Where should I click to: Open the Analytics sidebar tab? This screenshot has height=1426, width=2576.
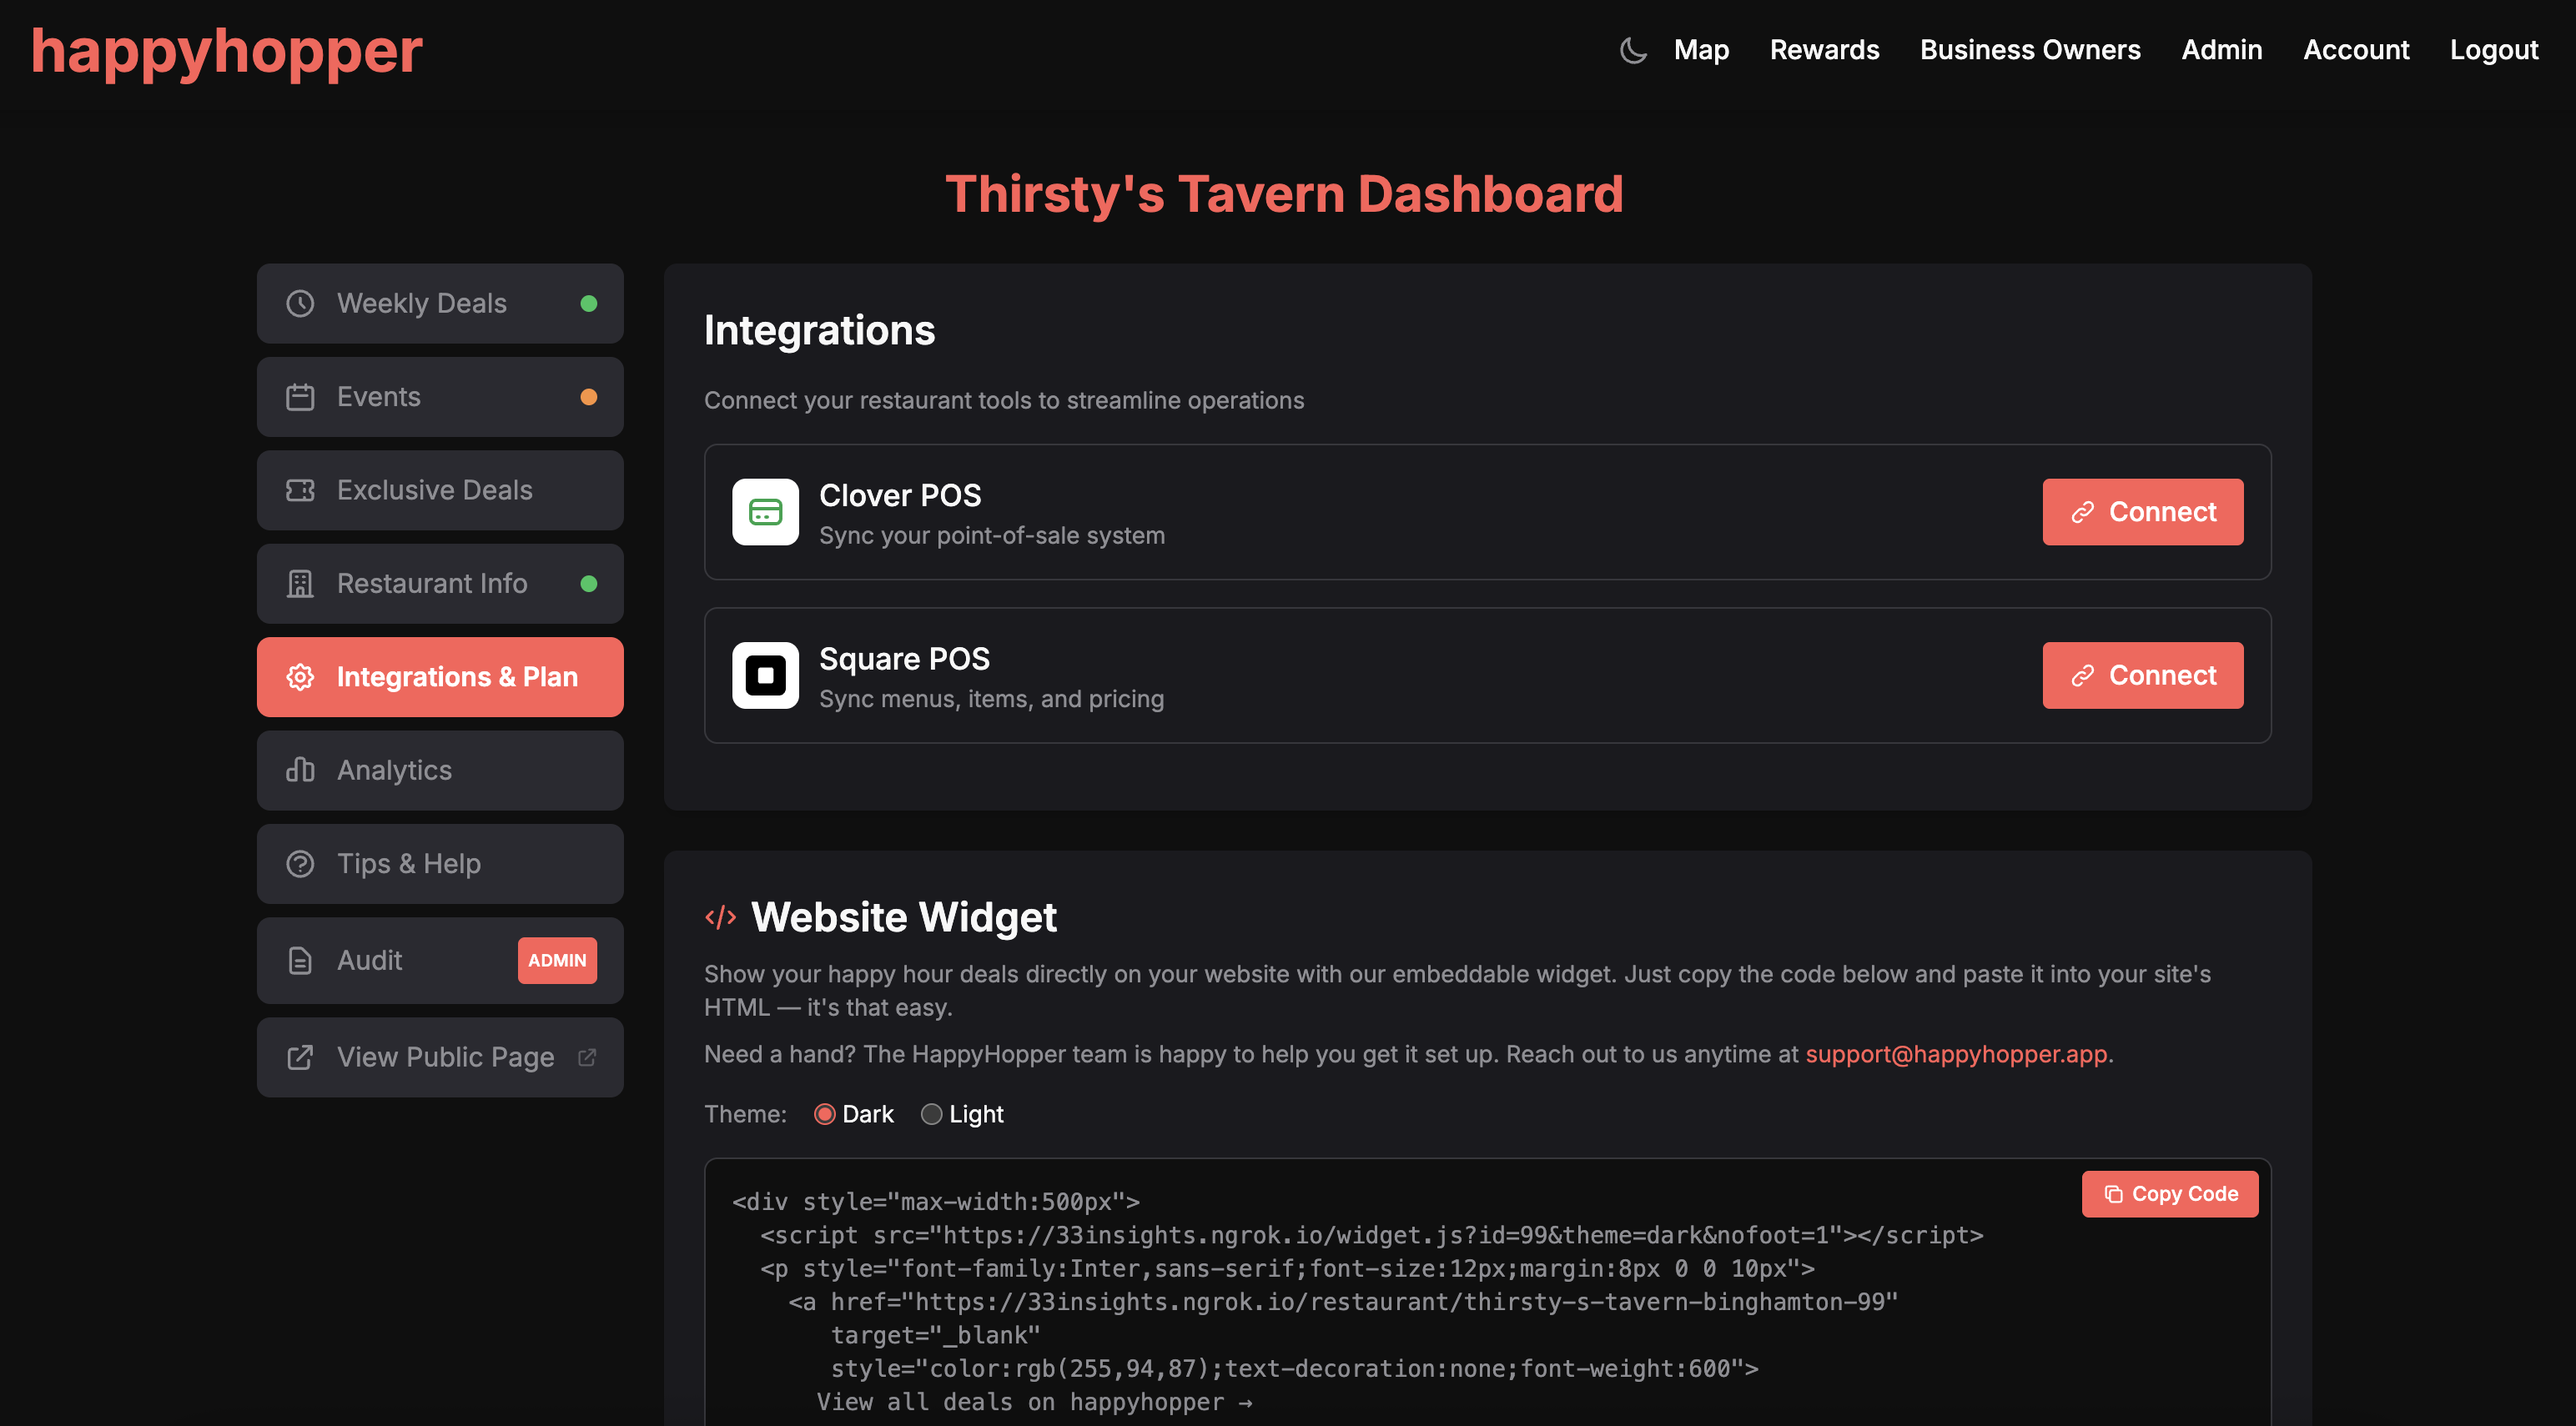(440, 770)
